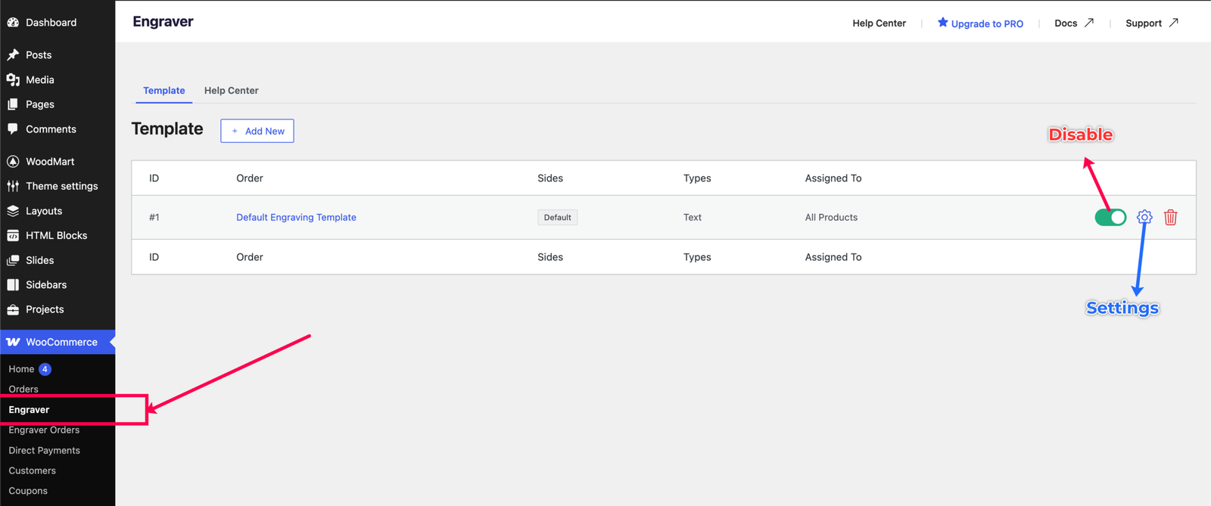The height and width of the screenshot is (506, 1211).
Task: Click the Home notification badge 4
Action: (x=45, y=369)
